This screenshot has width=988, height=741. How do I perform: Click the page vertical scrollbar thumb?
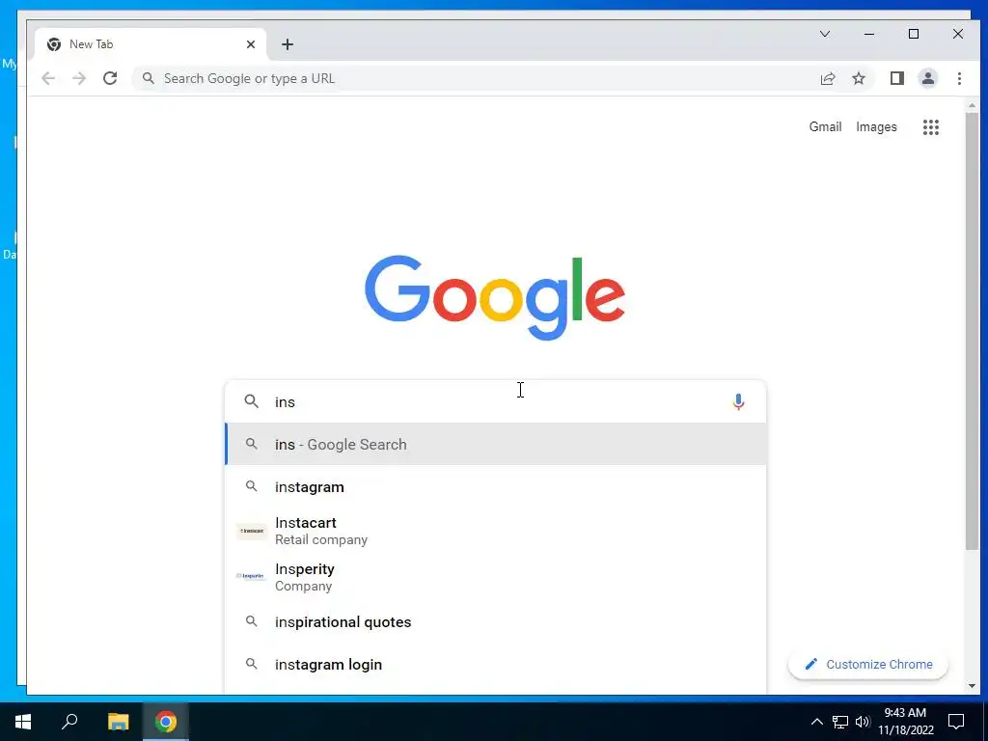point(972,332)
